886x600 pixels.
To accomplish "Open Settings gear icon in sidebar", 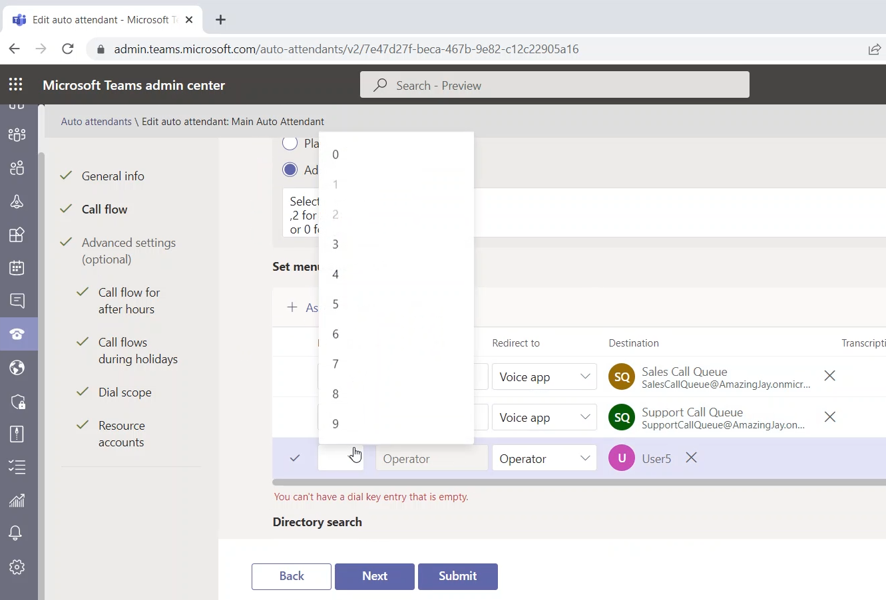I will pos(17,567).
